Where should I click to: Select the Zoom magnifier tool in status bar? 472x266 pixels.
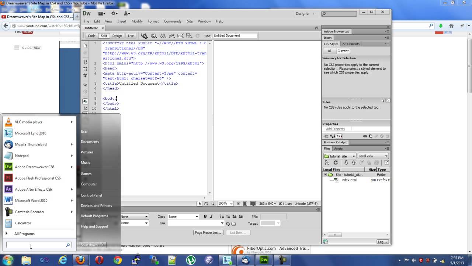pos(212,204)
